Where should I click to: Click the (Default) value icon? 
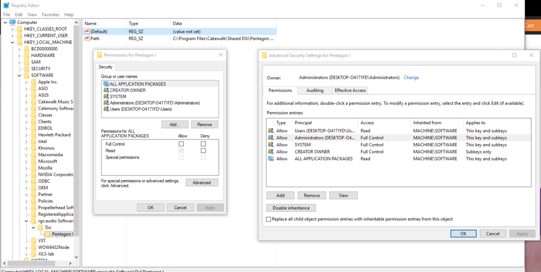pyautogui.click(x=87, y=32)
